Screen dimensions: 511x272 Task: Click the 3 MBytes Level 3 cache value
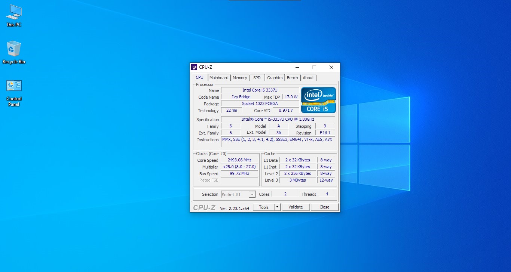point(298,180)
